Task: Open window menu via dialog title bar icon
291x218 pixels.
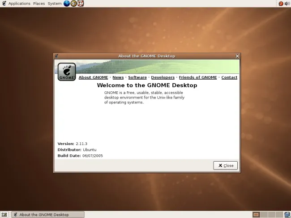Action: (x=56, y=56)
